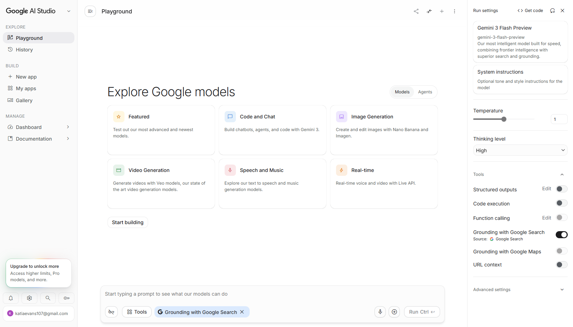Open Gallery in sidebar
This screenshot has height=327, width=573.
tap(39, 100)
